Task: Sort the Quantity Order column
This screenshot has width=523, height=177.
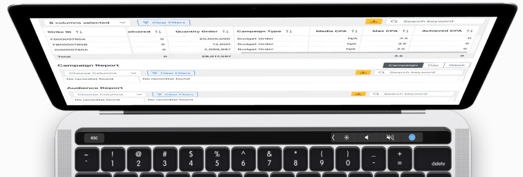Action: (225, 31)
